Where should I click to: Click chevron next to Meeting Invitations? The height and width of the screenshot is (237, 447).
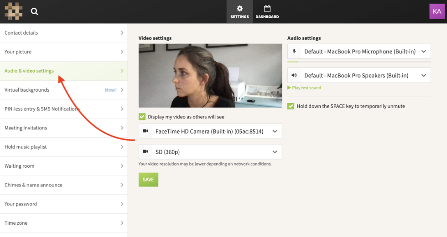pyautogui.click(x=122, y=128)
